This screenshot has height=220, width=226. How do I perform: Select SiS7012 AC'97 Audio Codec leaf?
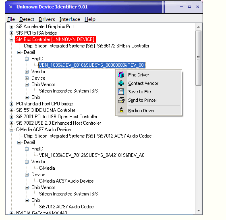(66, 207)
